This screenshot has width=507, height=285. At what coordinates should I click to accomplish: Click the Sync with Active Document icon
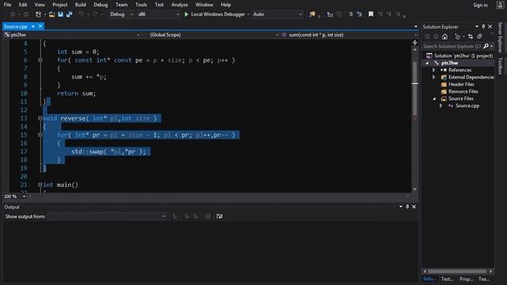click(x=471, y=36)
